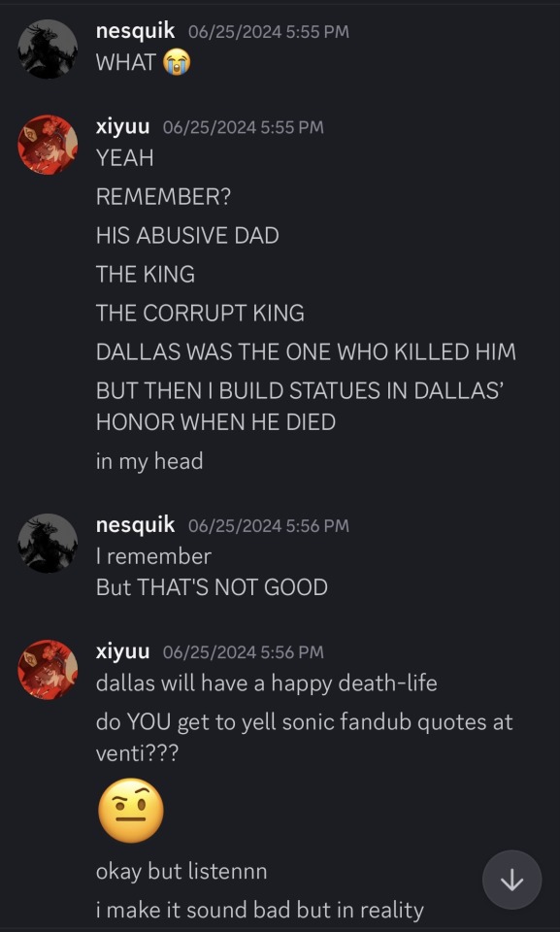The height and width of the screenshot is (932, 560).
Task: Click the timestamp 06/25/2024 5:55 PM beside nesquik
Action: tap(269, 31)
